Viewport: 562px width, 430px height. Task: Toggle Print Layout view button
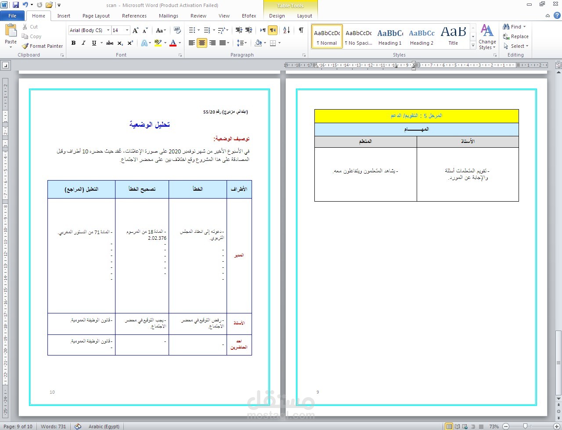pyautogui.click(x=449, y=426)
